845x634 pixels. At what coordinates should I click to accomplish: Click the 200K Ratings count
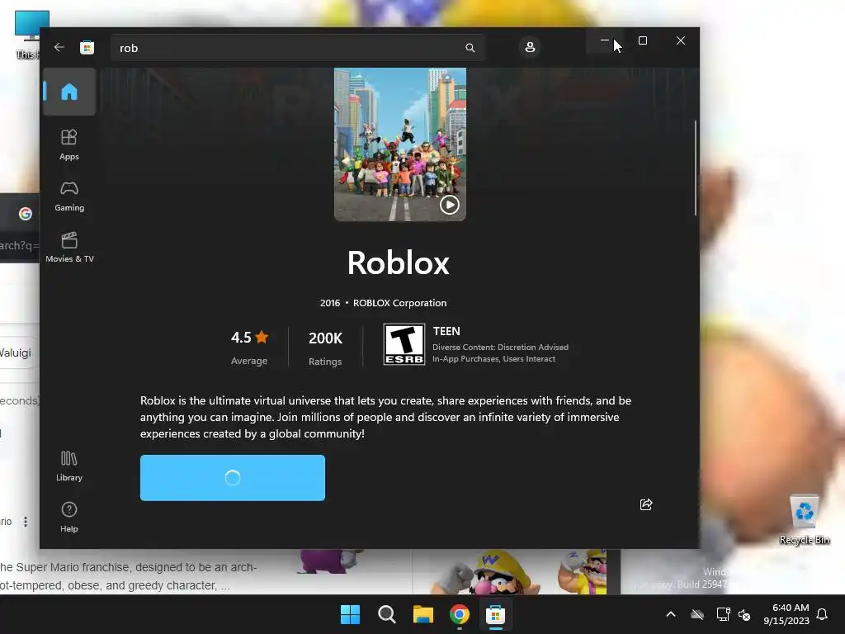[325, 348]
